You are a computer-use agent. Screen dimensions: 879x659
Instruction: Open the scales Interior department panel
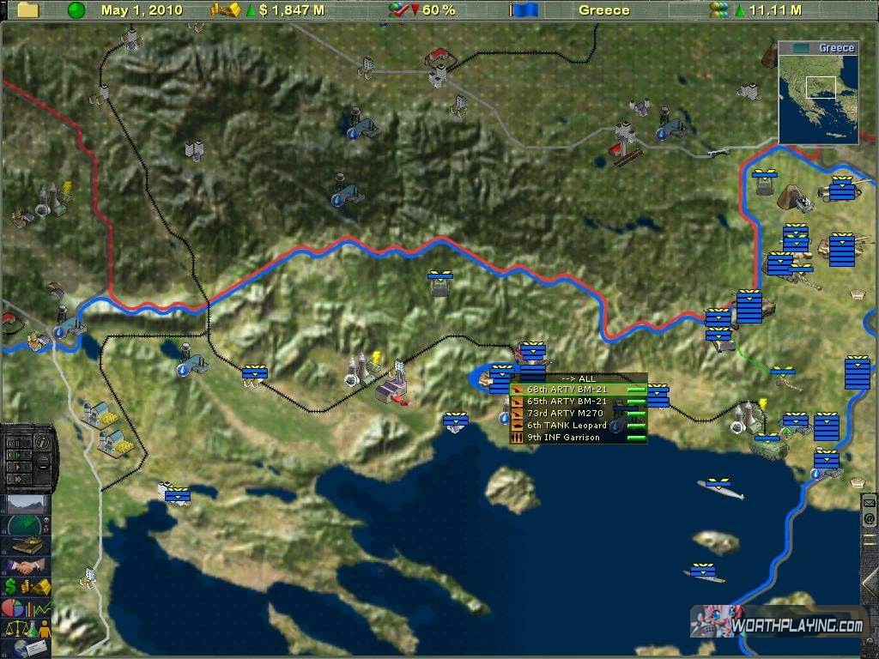point(27,628)
